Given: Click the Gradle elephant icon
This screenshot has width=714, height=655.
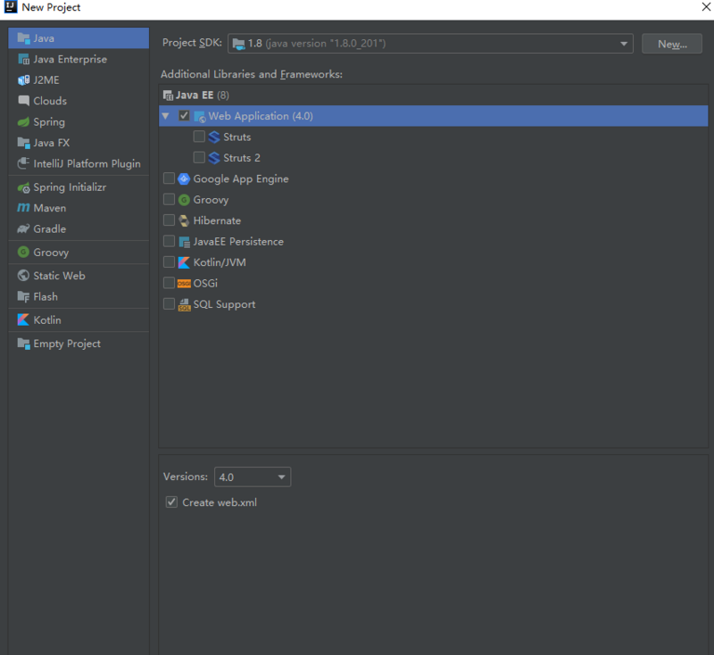Looking at the screenshot, I should coord(23,229).
